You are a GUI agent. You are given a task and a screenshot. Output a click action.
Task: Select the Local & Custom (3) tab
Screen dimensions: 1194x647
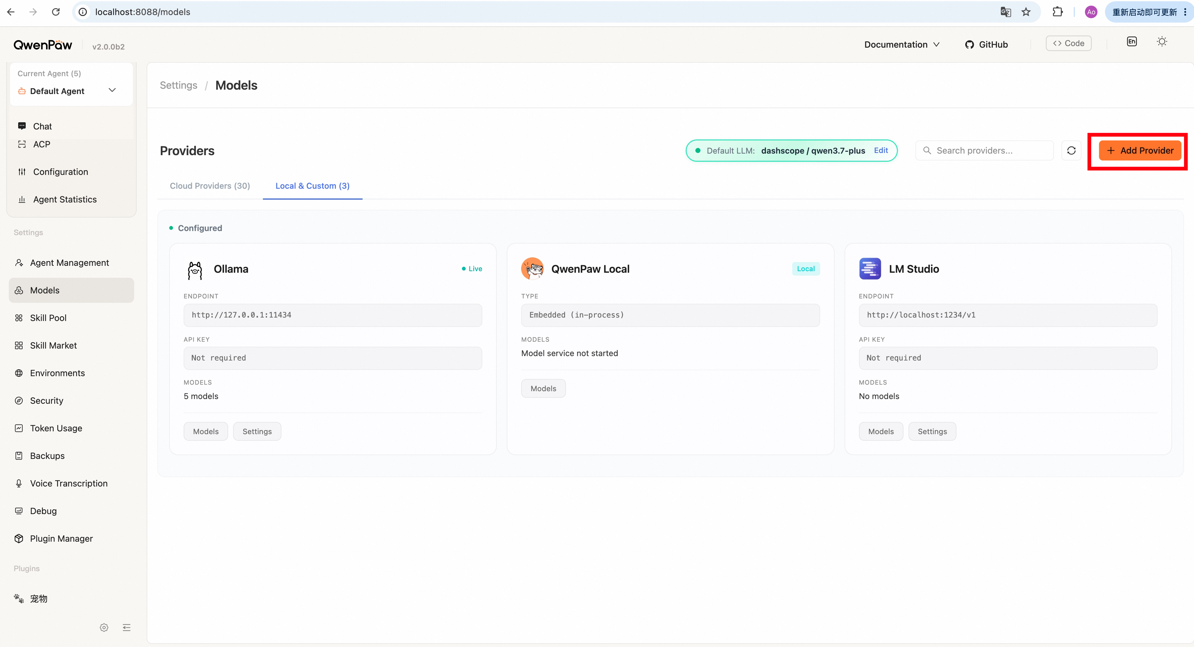[312, 186]
